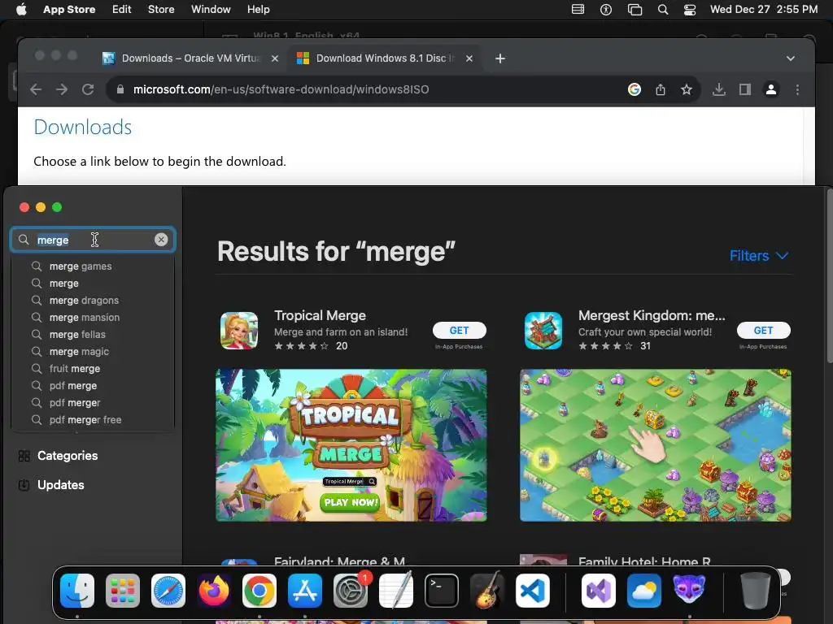Viewport: 833px width, 624px height.
Task: Open Terminal from the Dock
Action: [x=442, y=591]
